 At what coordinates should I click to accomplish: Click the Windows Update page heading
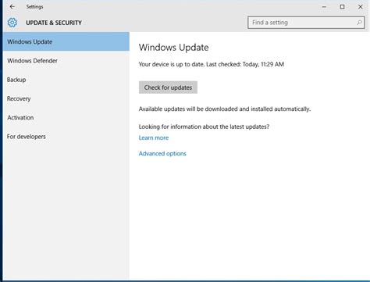coord(173,48)
